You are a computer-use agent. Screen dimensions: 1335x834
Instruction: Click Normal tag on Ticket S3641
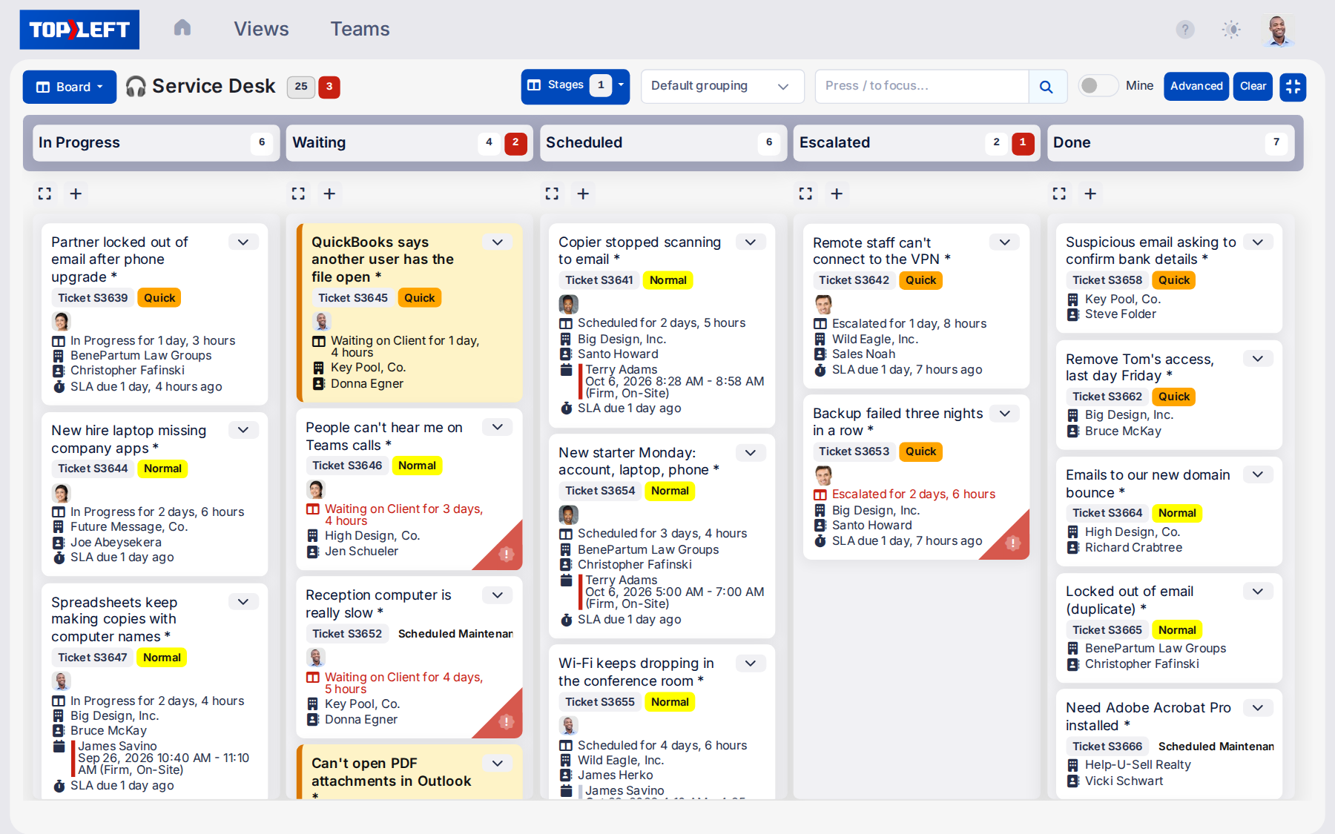pos(668,280)
